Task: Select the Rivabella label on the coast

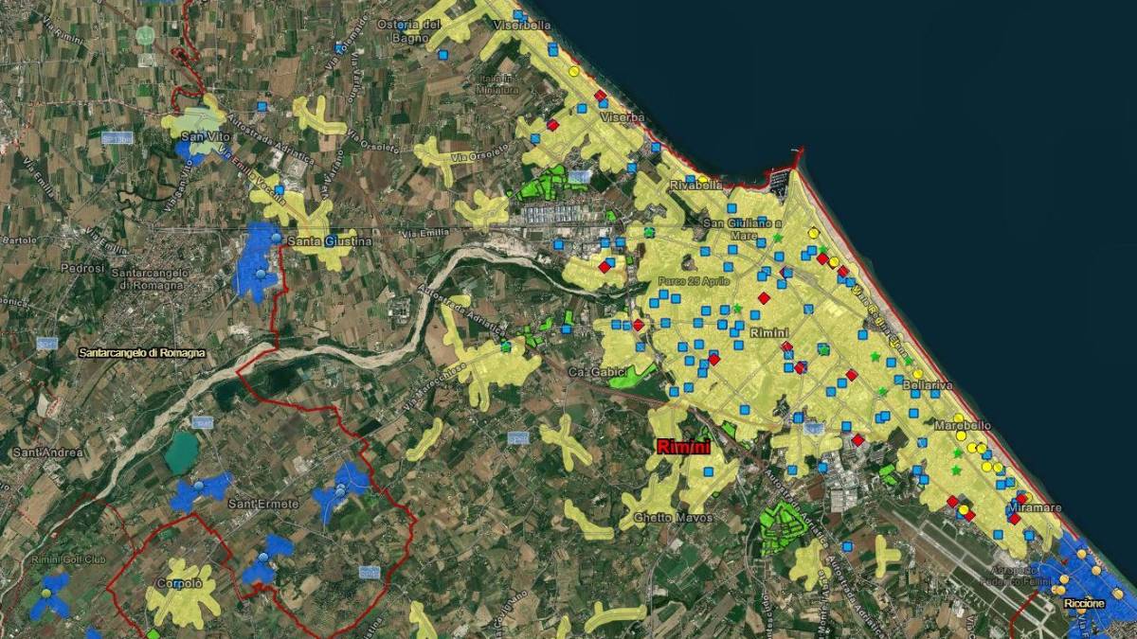Action: 696,185
